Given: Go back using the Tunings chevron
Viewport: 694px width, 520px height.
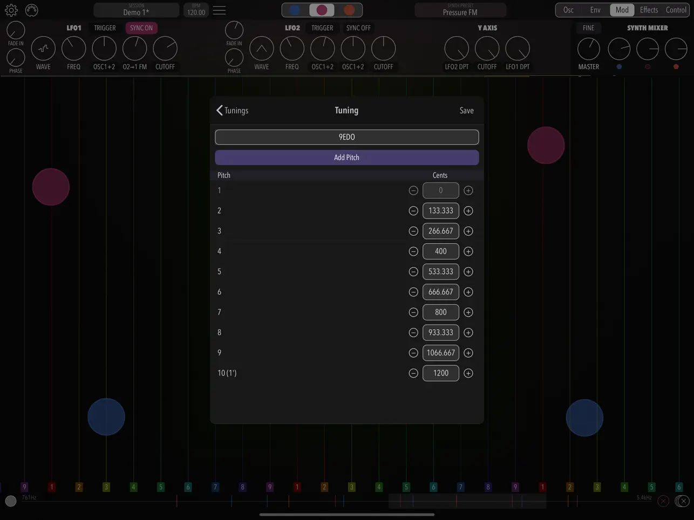Looking at the screenshot, I should tap(232, 110).
